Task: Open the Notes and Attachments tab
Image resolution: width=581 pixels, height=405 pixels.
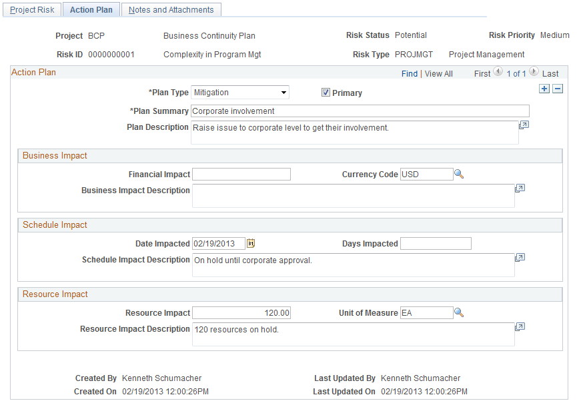Action: point(171,9)
